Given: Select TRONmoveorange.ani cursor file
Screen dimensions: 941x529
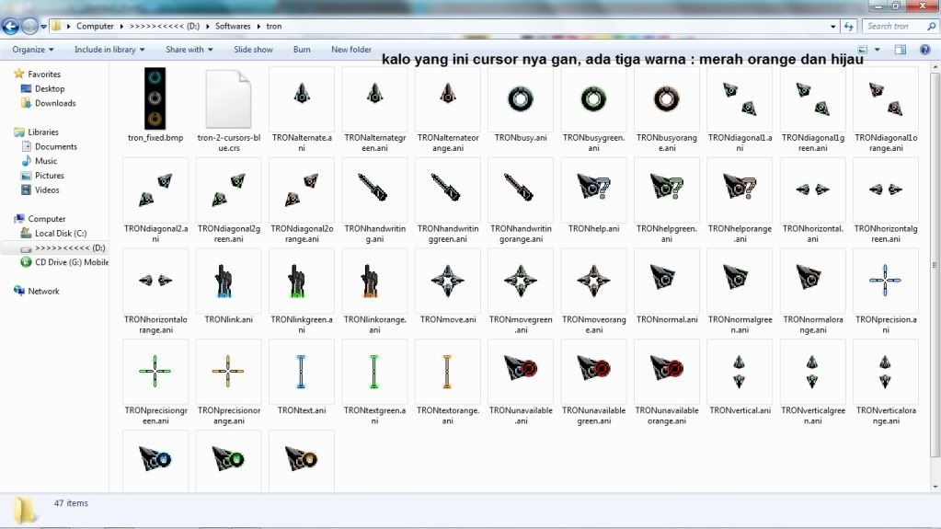Looking at the screenshot, I should click(593, 281).
